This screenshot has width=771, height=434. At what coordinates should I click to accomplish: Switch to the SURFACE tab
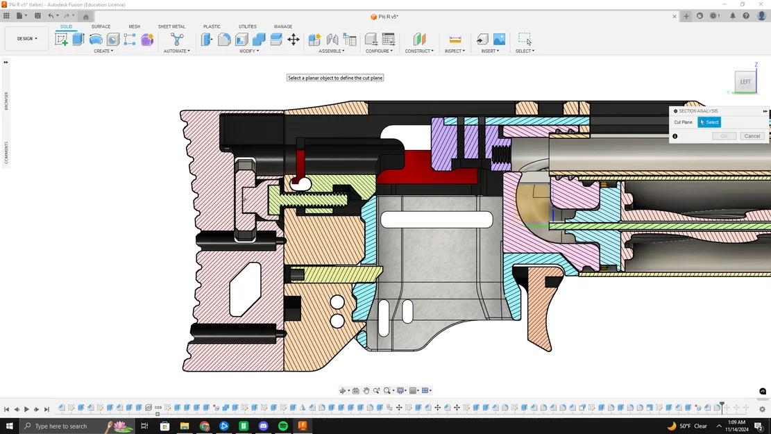101,26
